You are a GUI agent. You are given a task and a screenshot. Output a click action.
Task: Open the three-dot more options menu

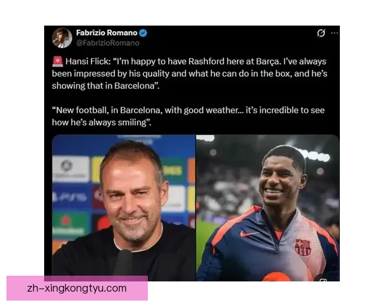334,33
